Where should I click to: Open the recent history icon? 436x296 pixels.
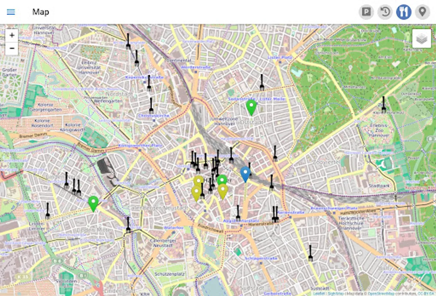point(385,12)
